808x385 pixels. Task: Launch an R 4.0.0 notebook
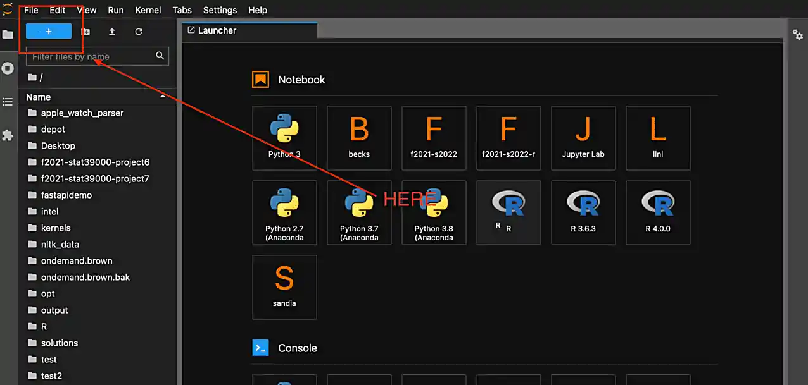658,212
